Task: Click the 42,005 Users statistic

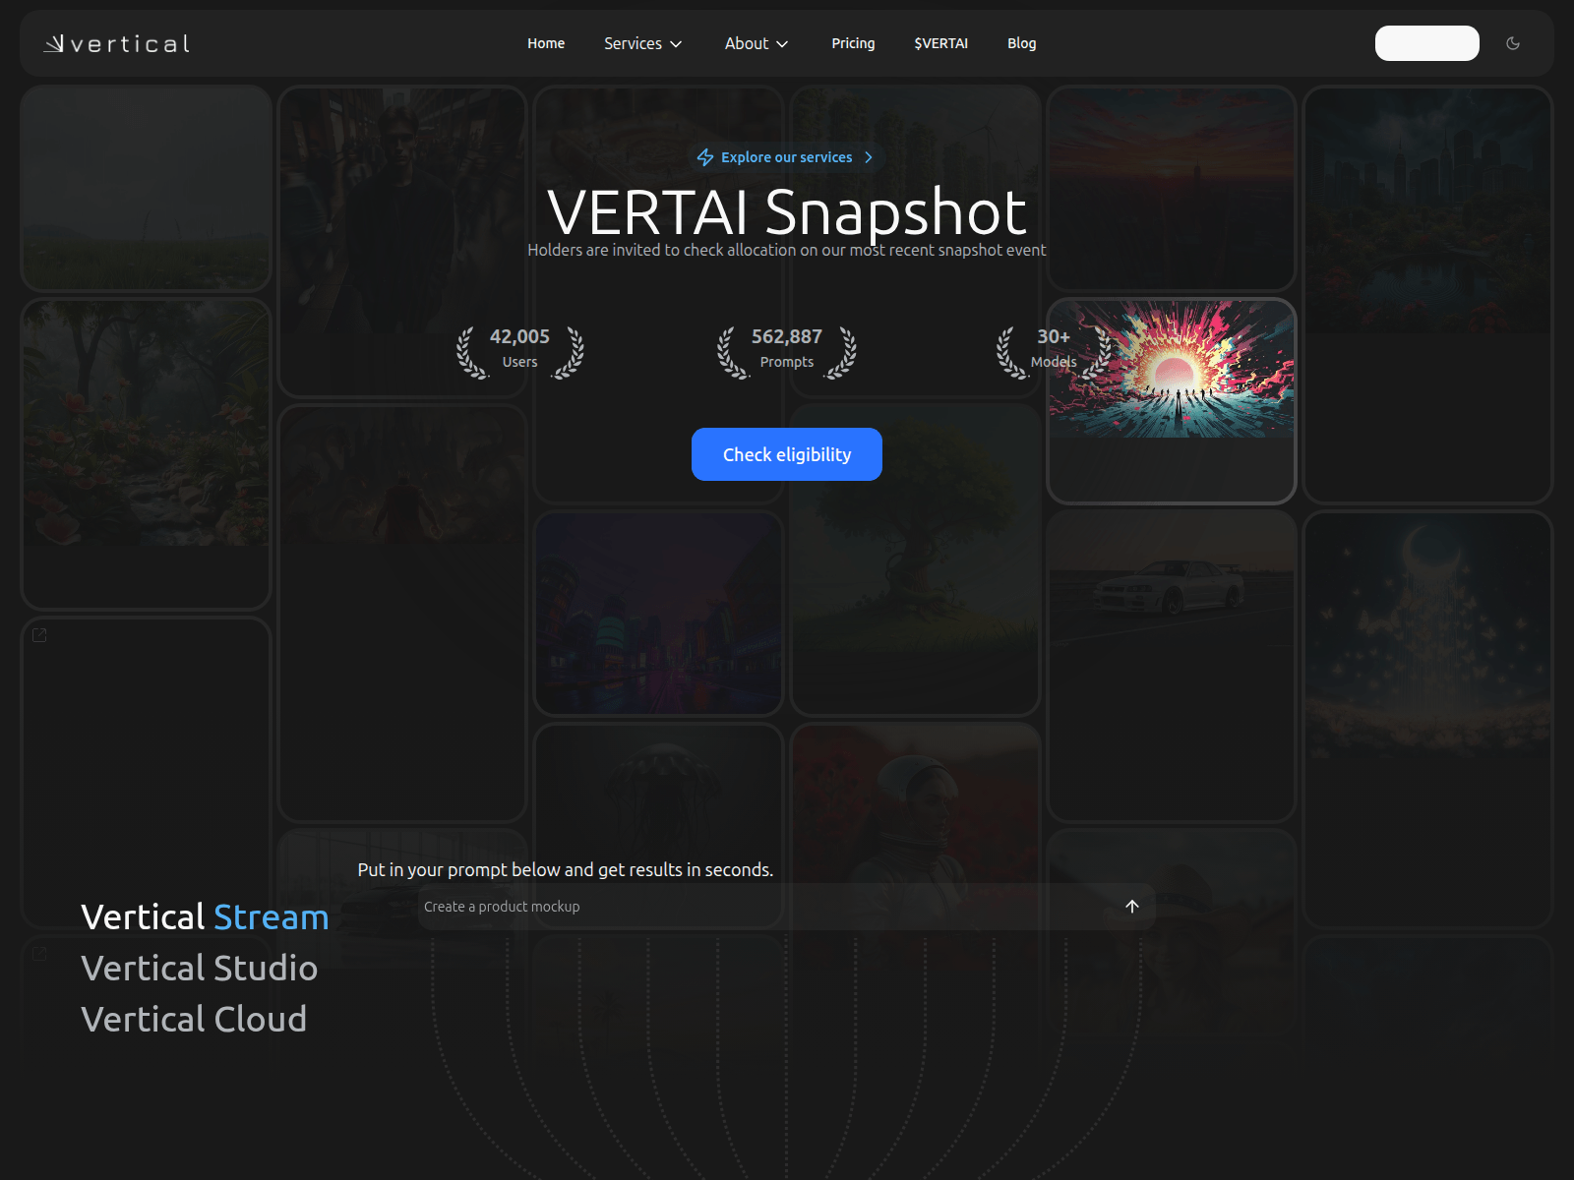Action: click(x=520, y=351)
